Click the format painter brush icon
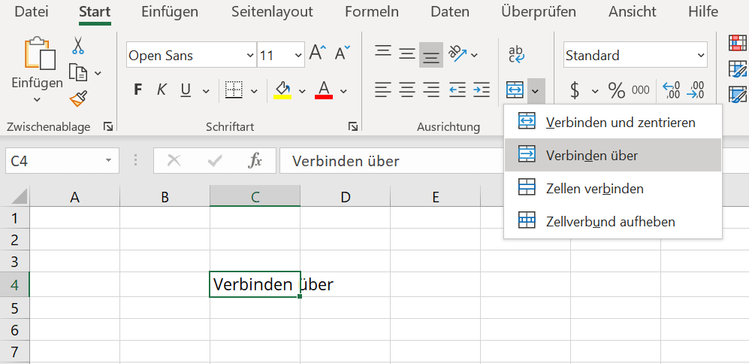This screenshot has width=749, height=364. [77, 99]
